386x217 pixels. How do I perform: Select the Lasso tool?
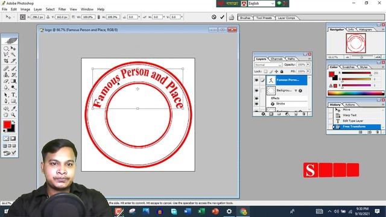[x=6, y=54]
